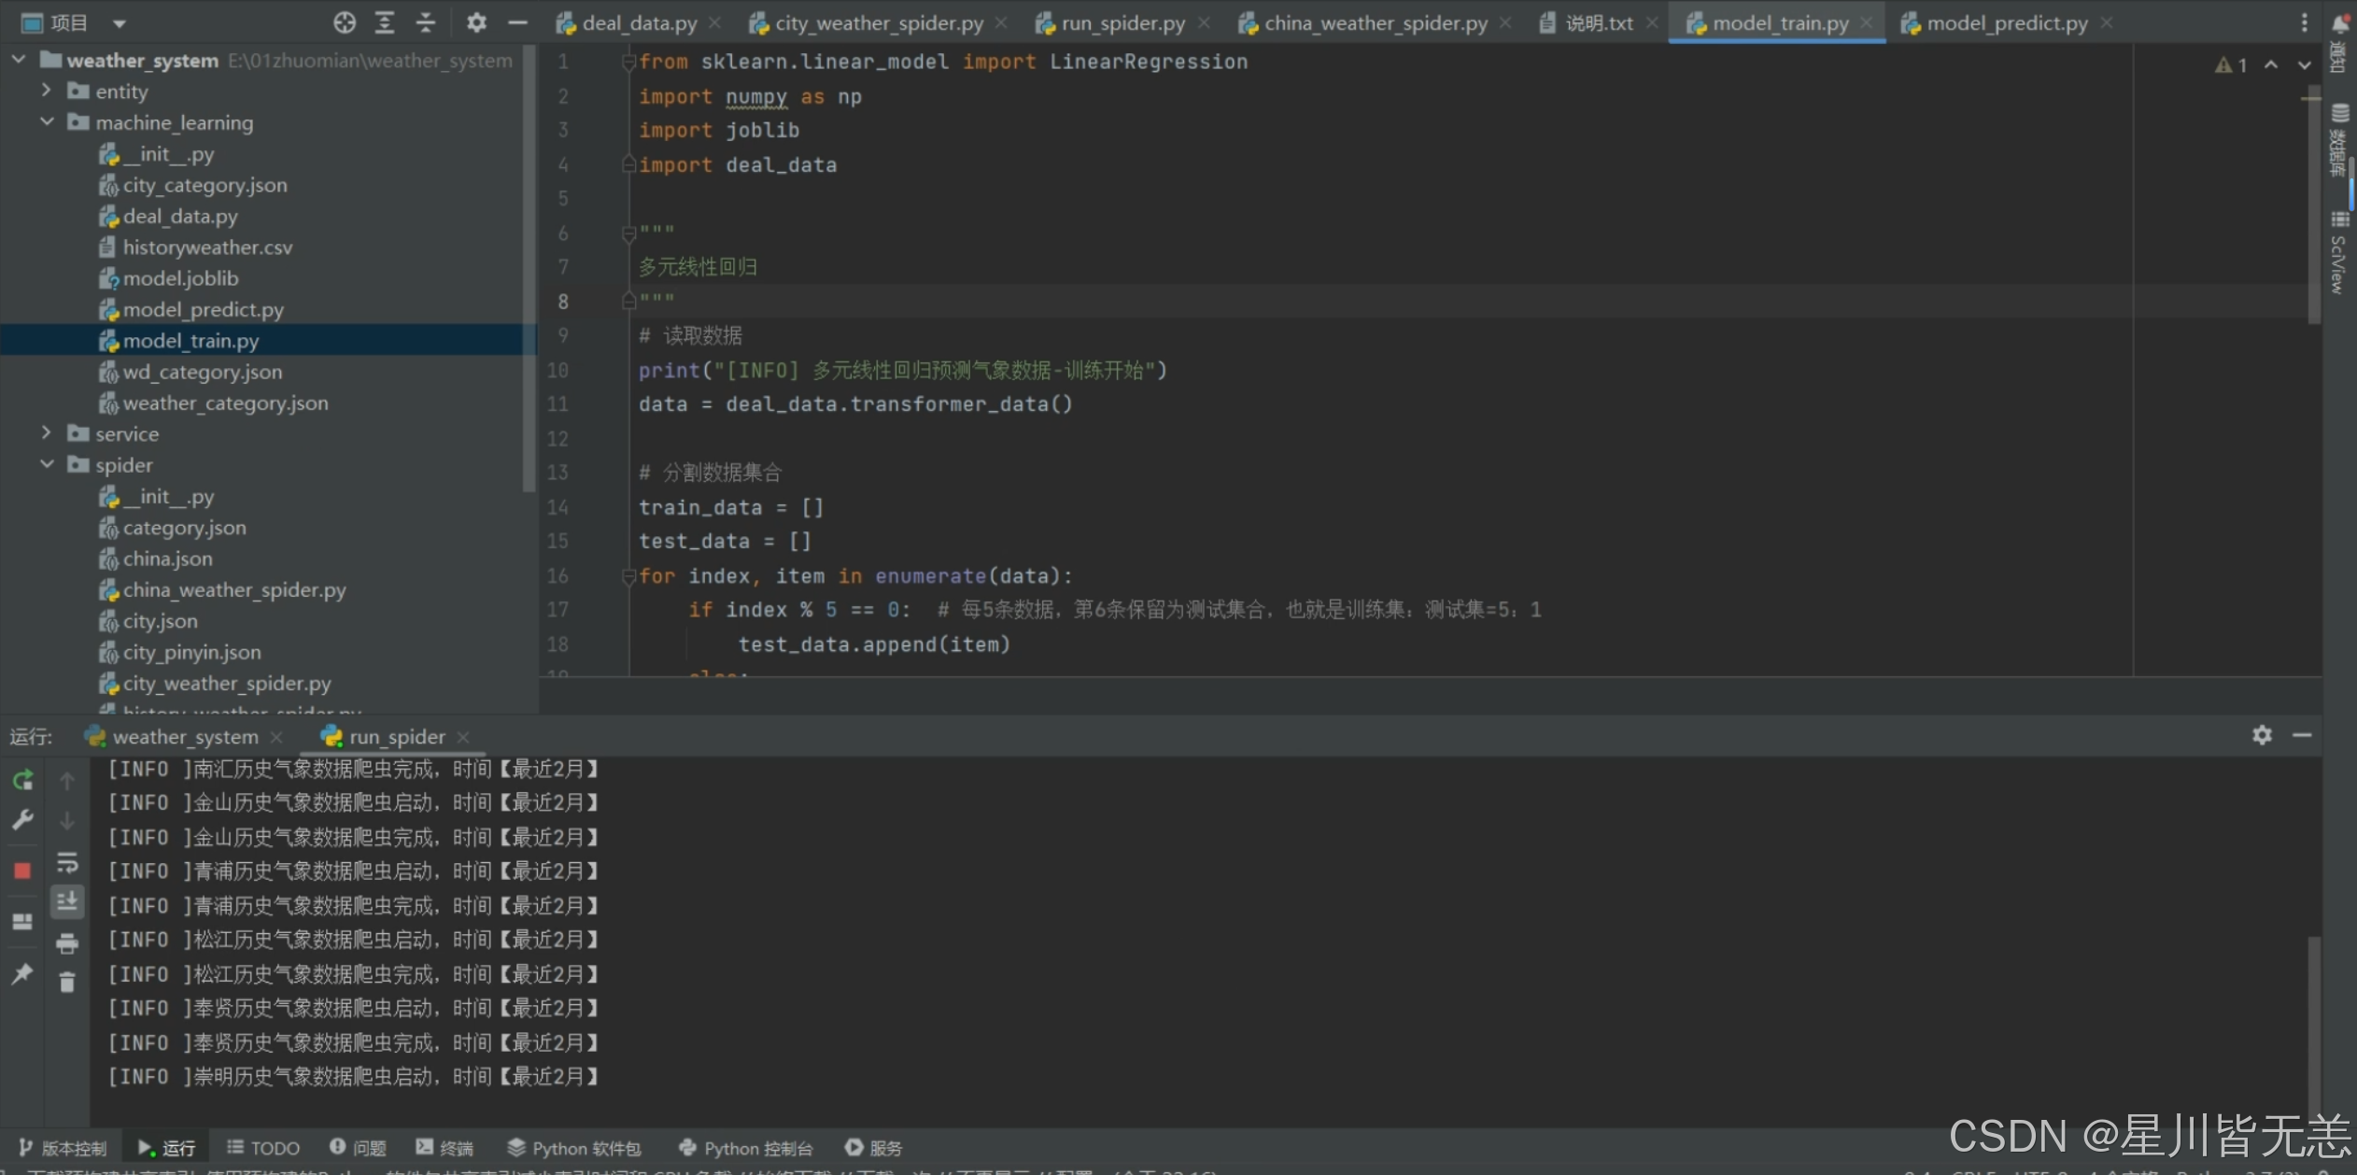Screen dimensions: 2357x1175
Task: Toggle soft-wrap in run console
Action: (x=67, y=861)
